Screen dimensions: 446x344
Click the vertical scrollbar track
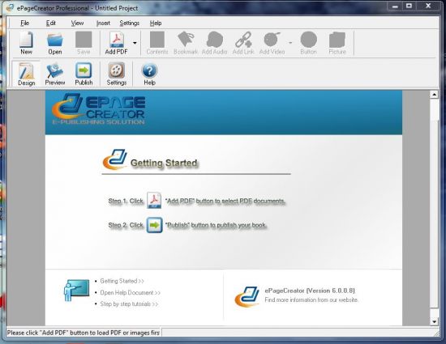[434, 208]
